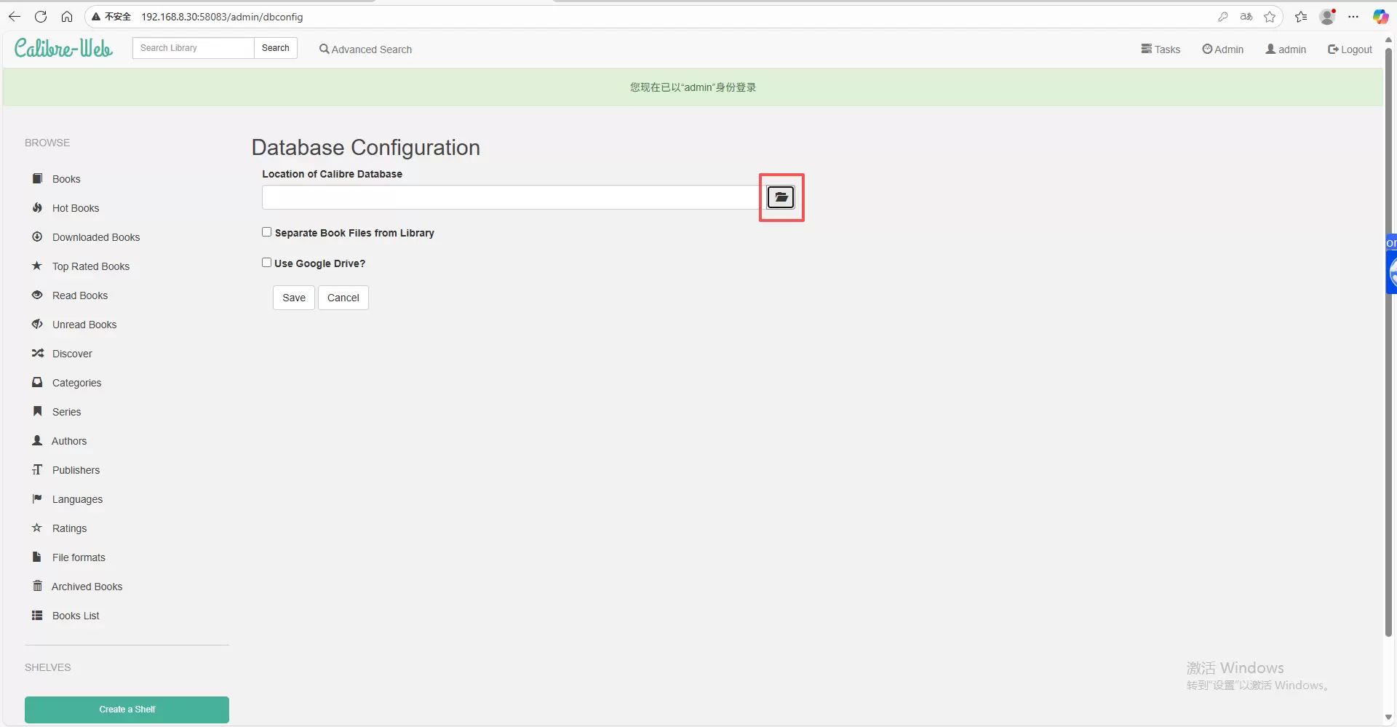The width and height of the screenshot is (1397, 727).
Task: Open the folder browse icon for database location
Action: (x=781, y=197)
